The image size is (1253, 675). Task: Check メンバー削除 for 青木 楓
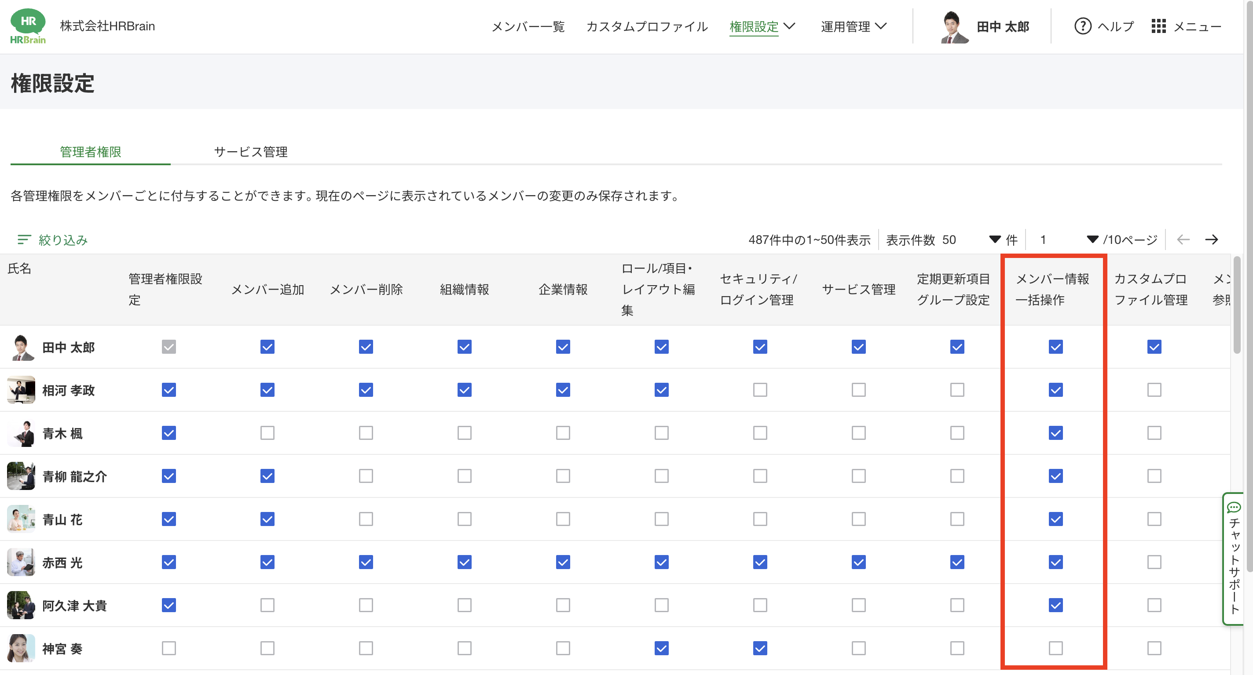tap(366, 432)
